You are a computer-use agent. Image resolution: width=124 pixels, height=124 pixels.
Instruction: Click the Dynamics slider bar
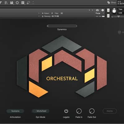coord(62,26)
